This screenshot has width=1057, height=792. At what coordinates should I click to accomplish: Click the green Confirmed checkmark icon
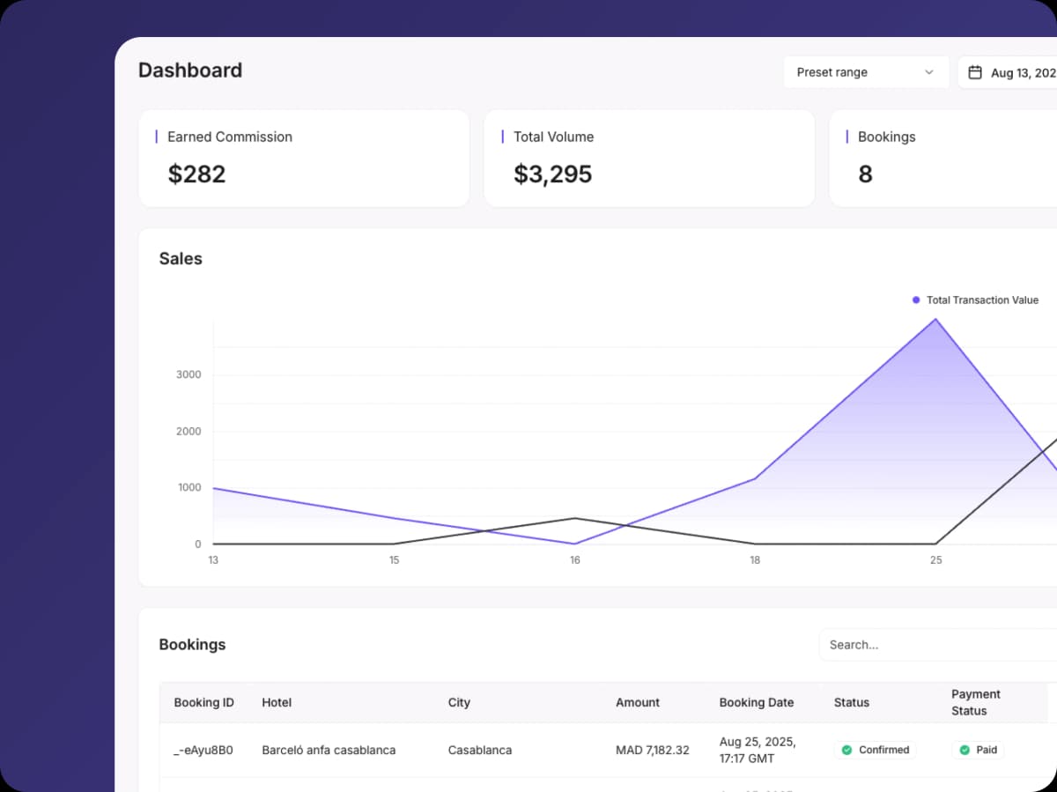[x=846, y=750]
